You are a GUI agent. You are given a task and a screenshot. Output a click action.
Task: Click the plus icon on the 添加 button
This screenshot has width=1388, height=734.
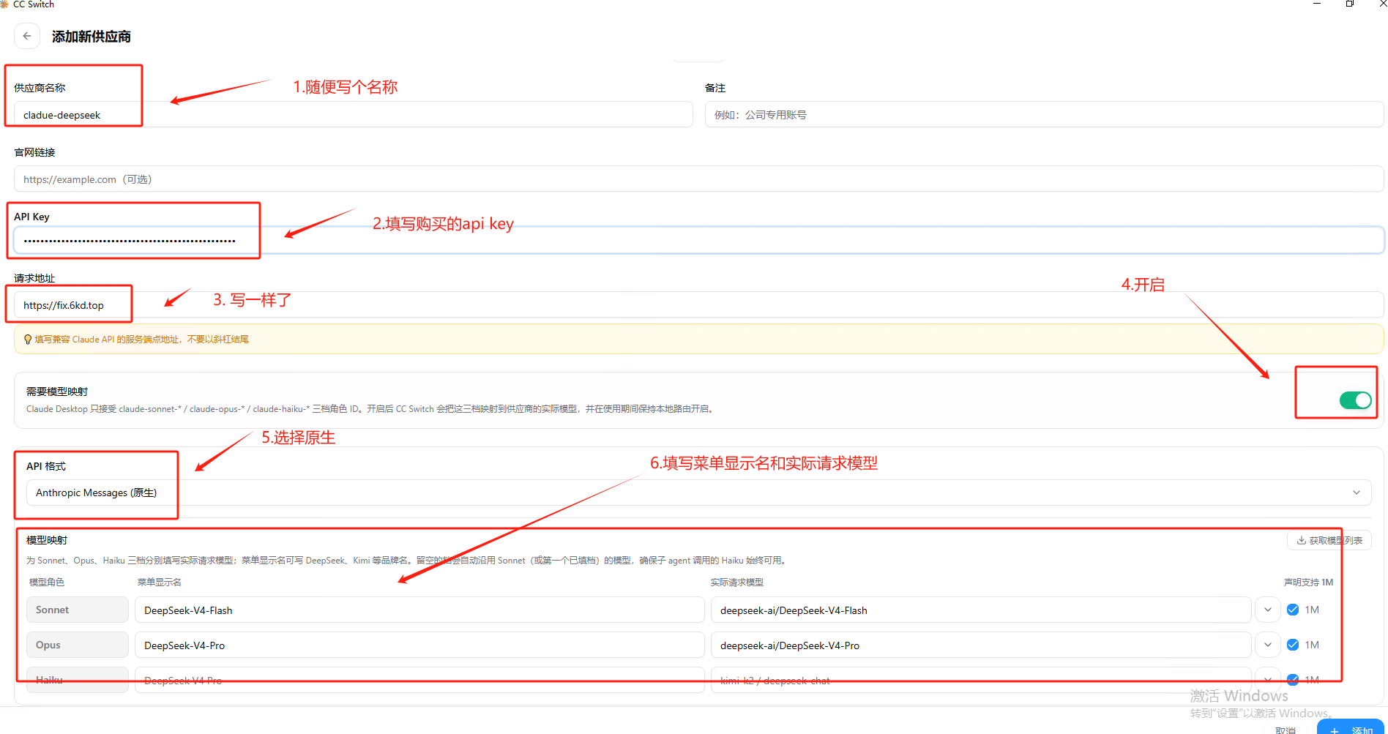point(1335,730)
